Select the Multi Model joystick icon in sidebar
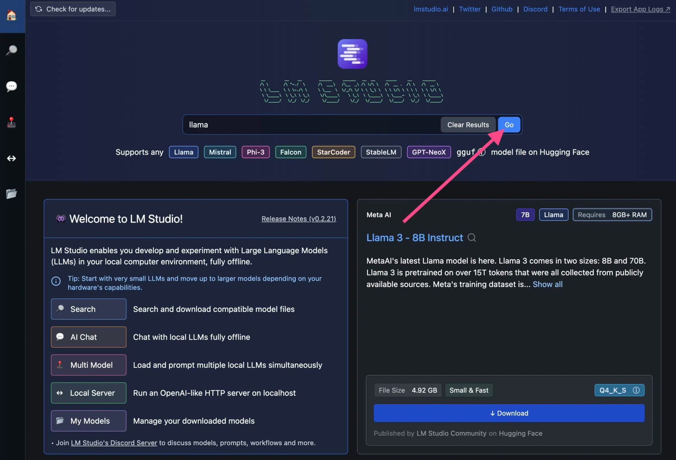The height and width of the screenshot is (460, 676). pos(12,123)
